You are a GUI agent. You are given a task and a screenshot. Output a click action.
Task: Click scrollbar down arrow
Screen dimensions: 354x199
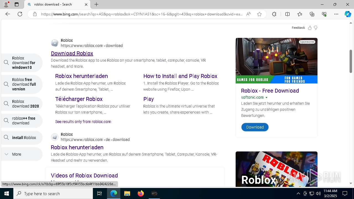(x=351, y=183)
